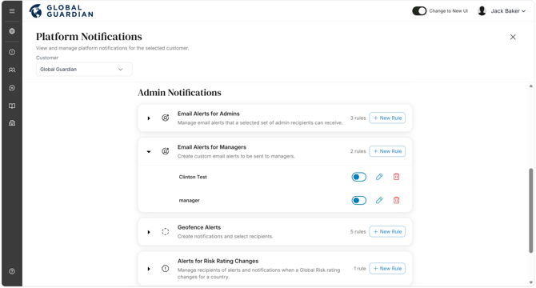Toggle the manager rule switch
The image size is (536, 288).
point(359,200)
